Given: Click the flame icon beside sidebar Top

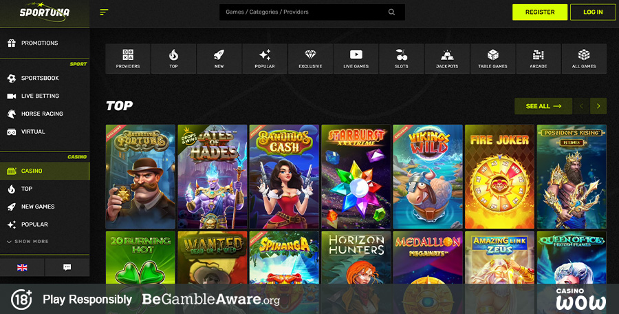Looking at the screenshot, I should [x=12, y=189].
